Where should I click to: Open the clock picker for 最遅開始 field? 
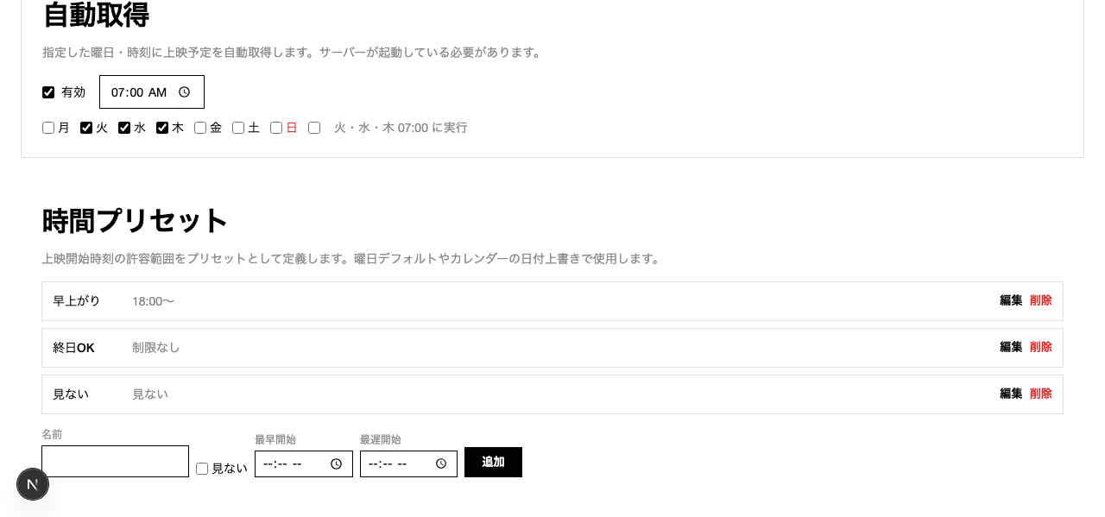point(440,463)
